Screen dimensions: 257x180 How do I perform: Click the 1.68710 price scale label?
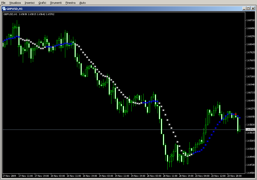coord(251,20)
